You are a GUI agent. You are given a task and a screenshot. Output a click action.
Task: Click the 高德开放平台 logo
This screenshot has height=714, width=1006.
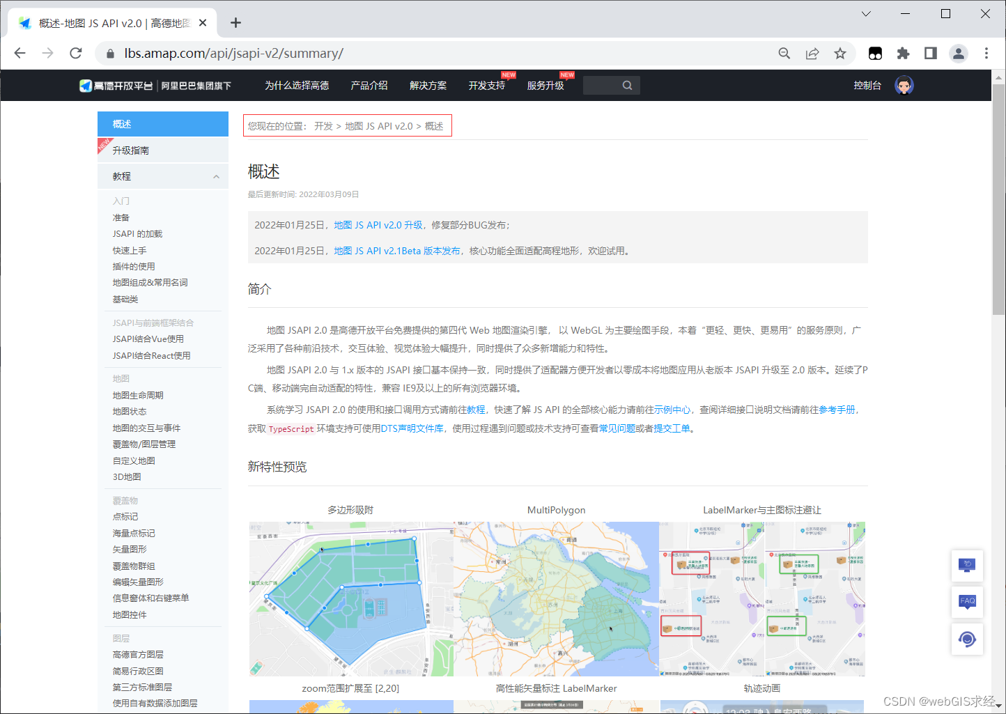coord(116,86)
